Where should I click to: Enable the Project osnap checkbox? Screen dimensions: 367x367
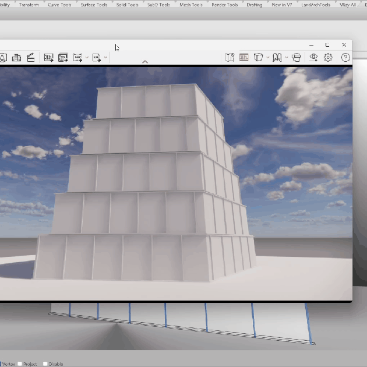pos(20,364)
